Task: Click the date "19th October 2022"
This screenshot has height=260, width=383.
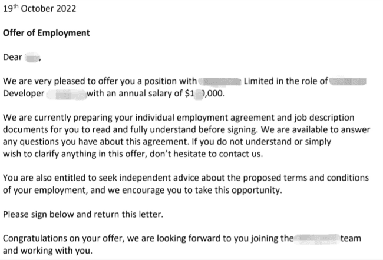Action: coord(39,9)
